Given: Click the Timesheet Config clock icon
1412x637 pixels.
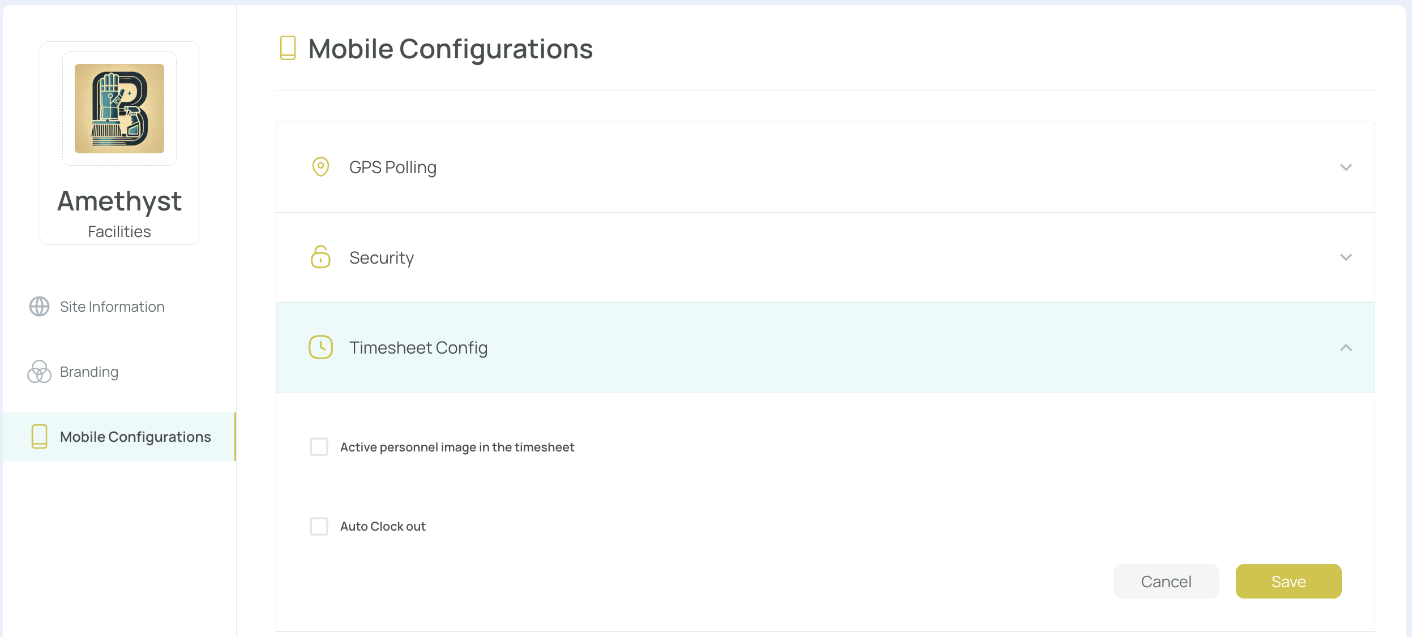Looking at the screenshot, I should tap(320, 347).
